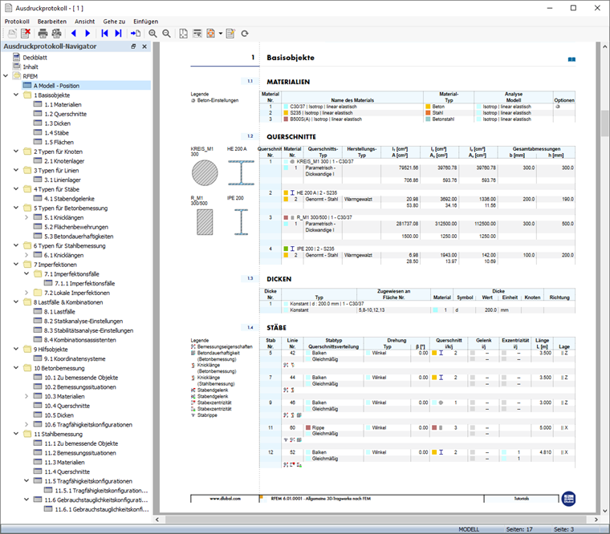This screenshot has width=610, height=534.
Task: Click the delete protocol red X icon
Action: tap(26, 34)
